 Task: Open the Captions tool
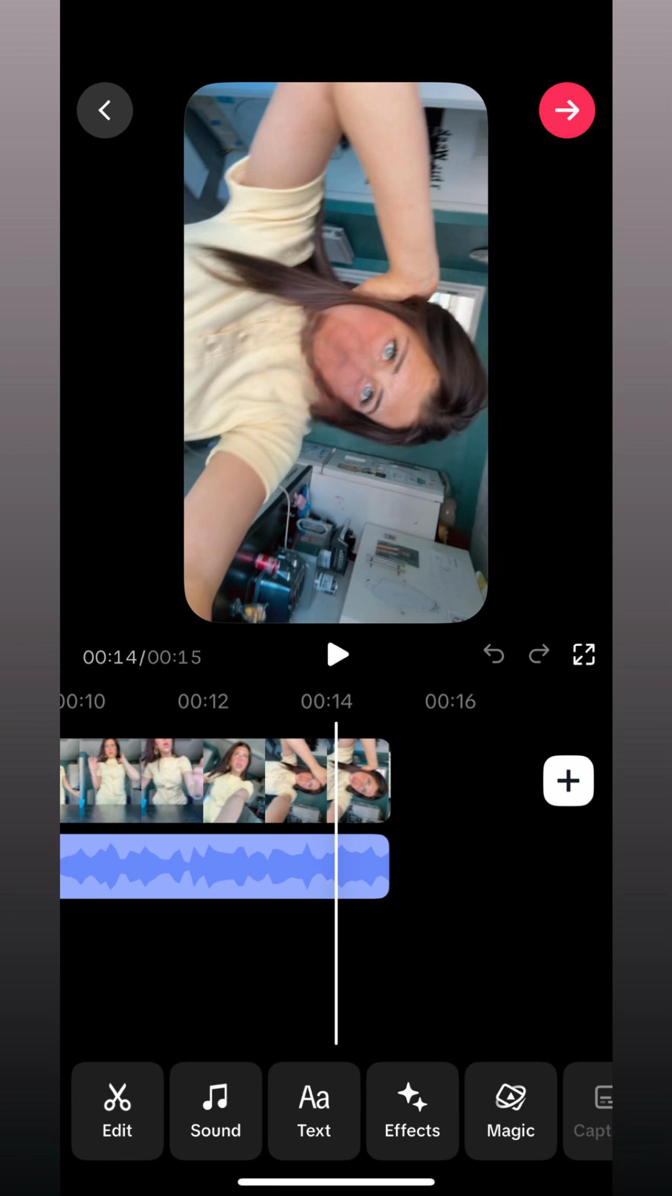(x=589, y=1110)
